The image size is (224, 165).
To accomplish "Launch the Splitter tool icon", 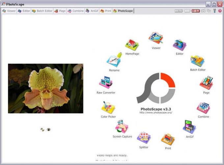I will click(x=144, y=138).
